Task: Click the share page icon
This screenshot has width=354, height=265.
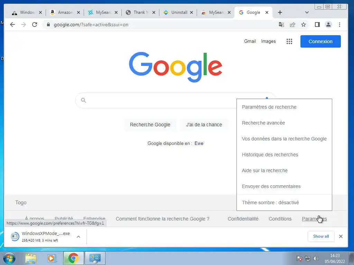Action: point(292,24)
